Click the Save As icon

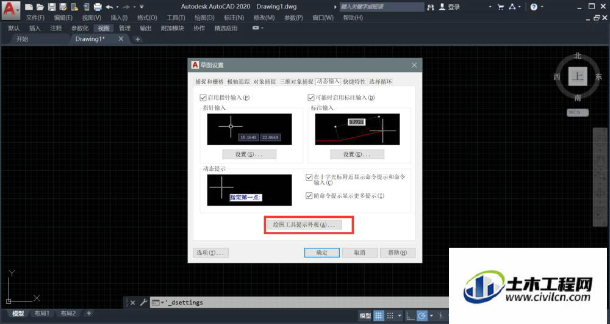[x=63, y=7]
